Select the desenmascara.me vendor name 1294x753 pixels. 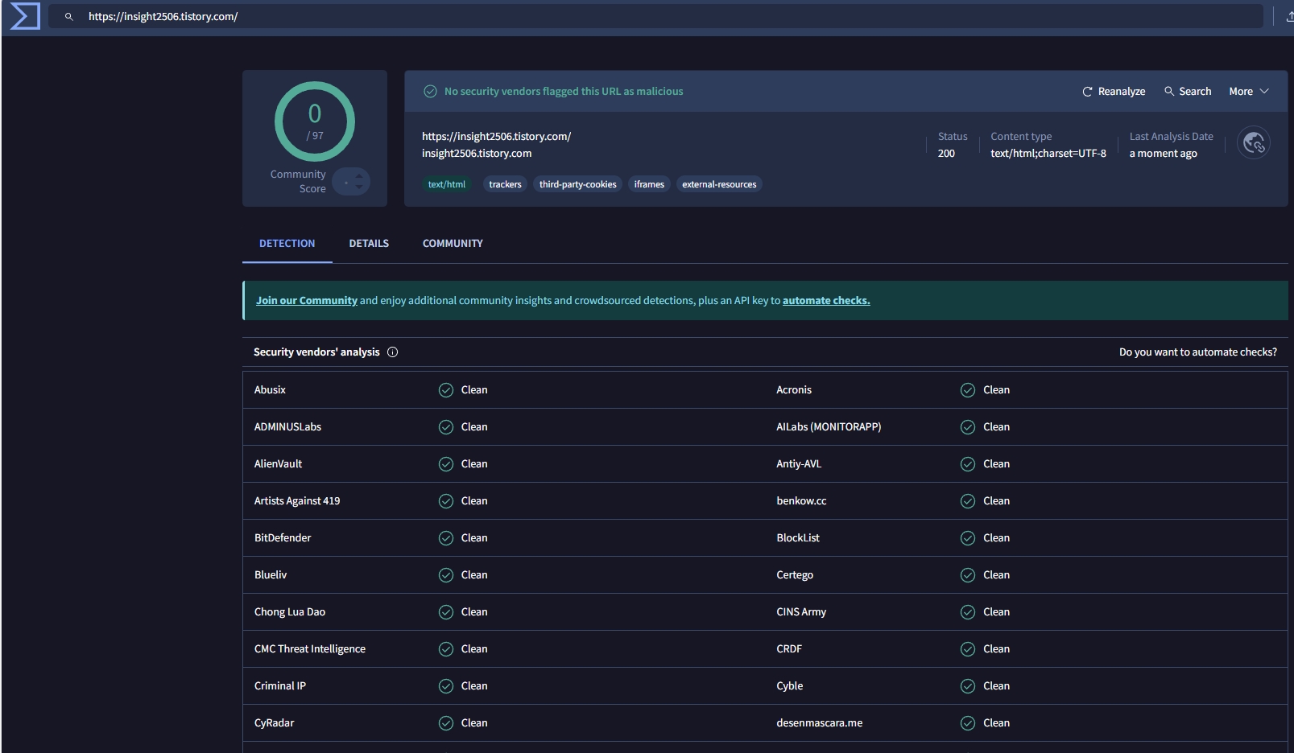coord(819,723)
